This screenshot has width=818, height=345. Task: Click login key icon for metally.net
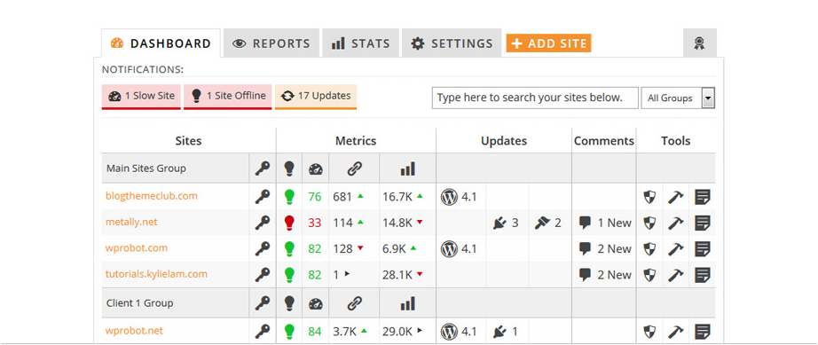pos(263,223)
